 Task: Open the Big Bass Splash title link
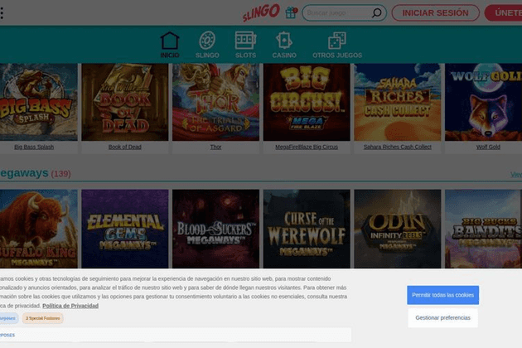[34, 147]
